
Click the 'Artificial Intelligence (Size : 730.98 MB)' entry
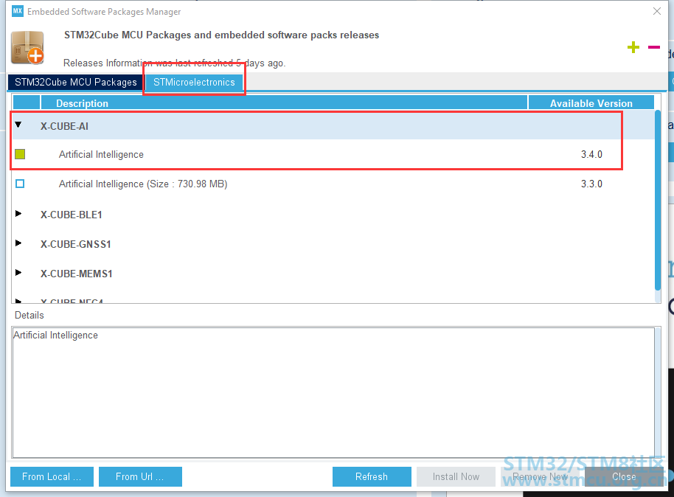click(143, 184)
